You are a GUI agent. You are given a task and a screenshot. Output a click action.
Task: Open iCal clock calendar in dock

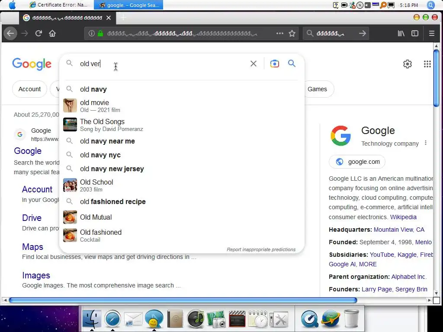[x=258, y=319]
